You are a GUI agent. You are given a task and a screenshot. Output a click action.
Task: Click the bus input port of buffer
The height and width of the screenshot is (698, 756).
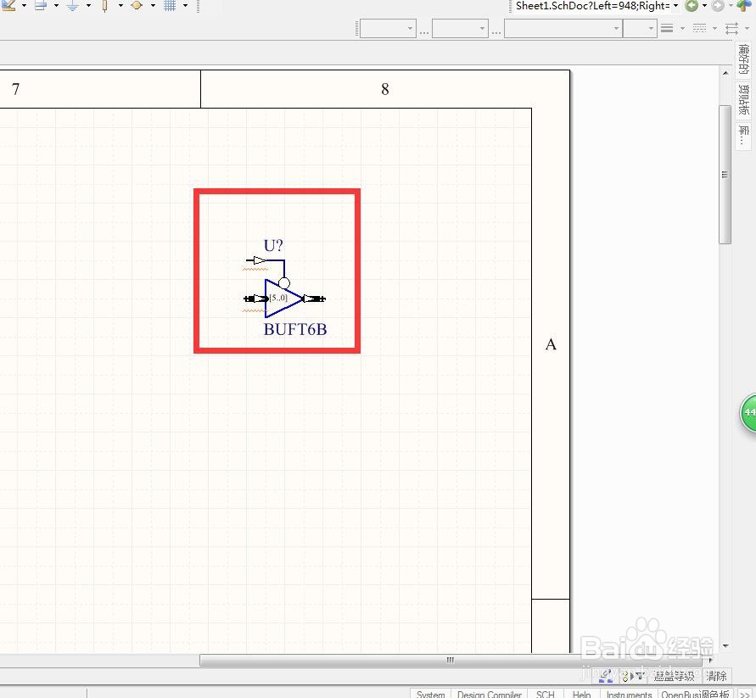(x=255, y=299)
